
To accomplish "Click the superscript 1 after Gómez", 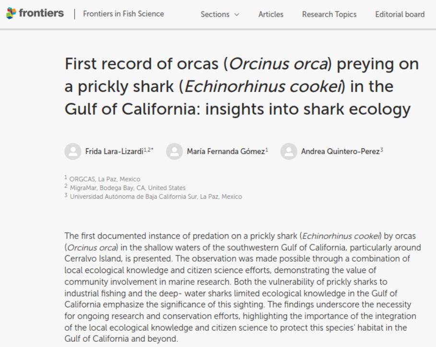I will pyautogui.click(x=267, y=149).
